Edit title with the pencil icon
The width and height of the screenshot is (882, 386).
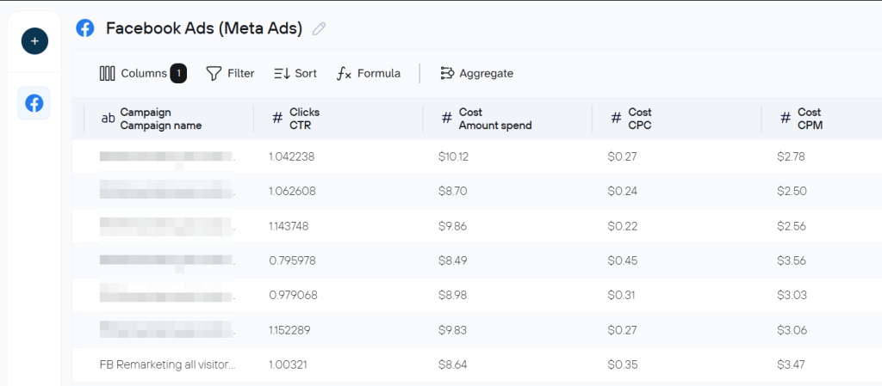pos(319,28)
